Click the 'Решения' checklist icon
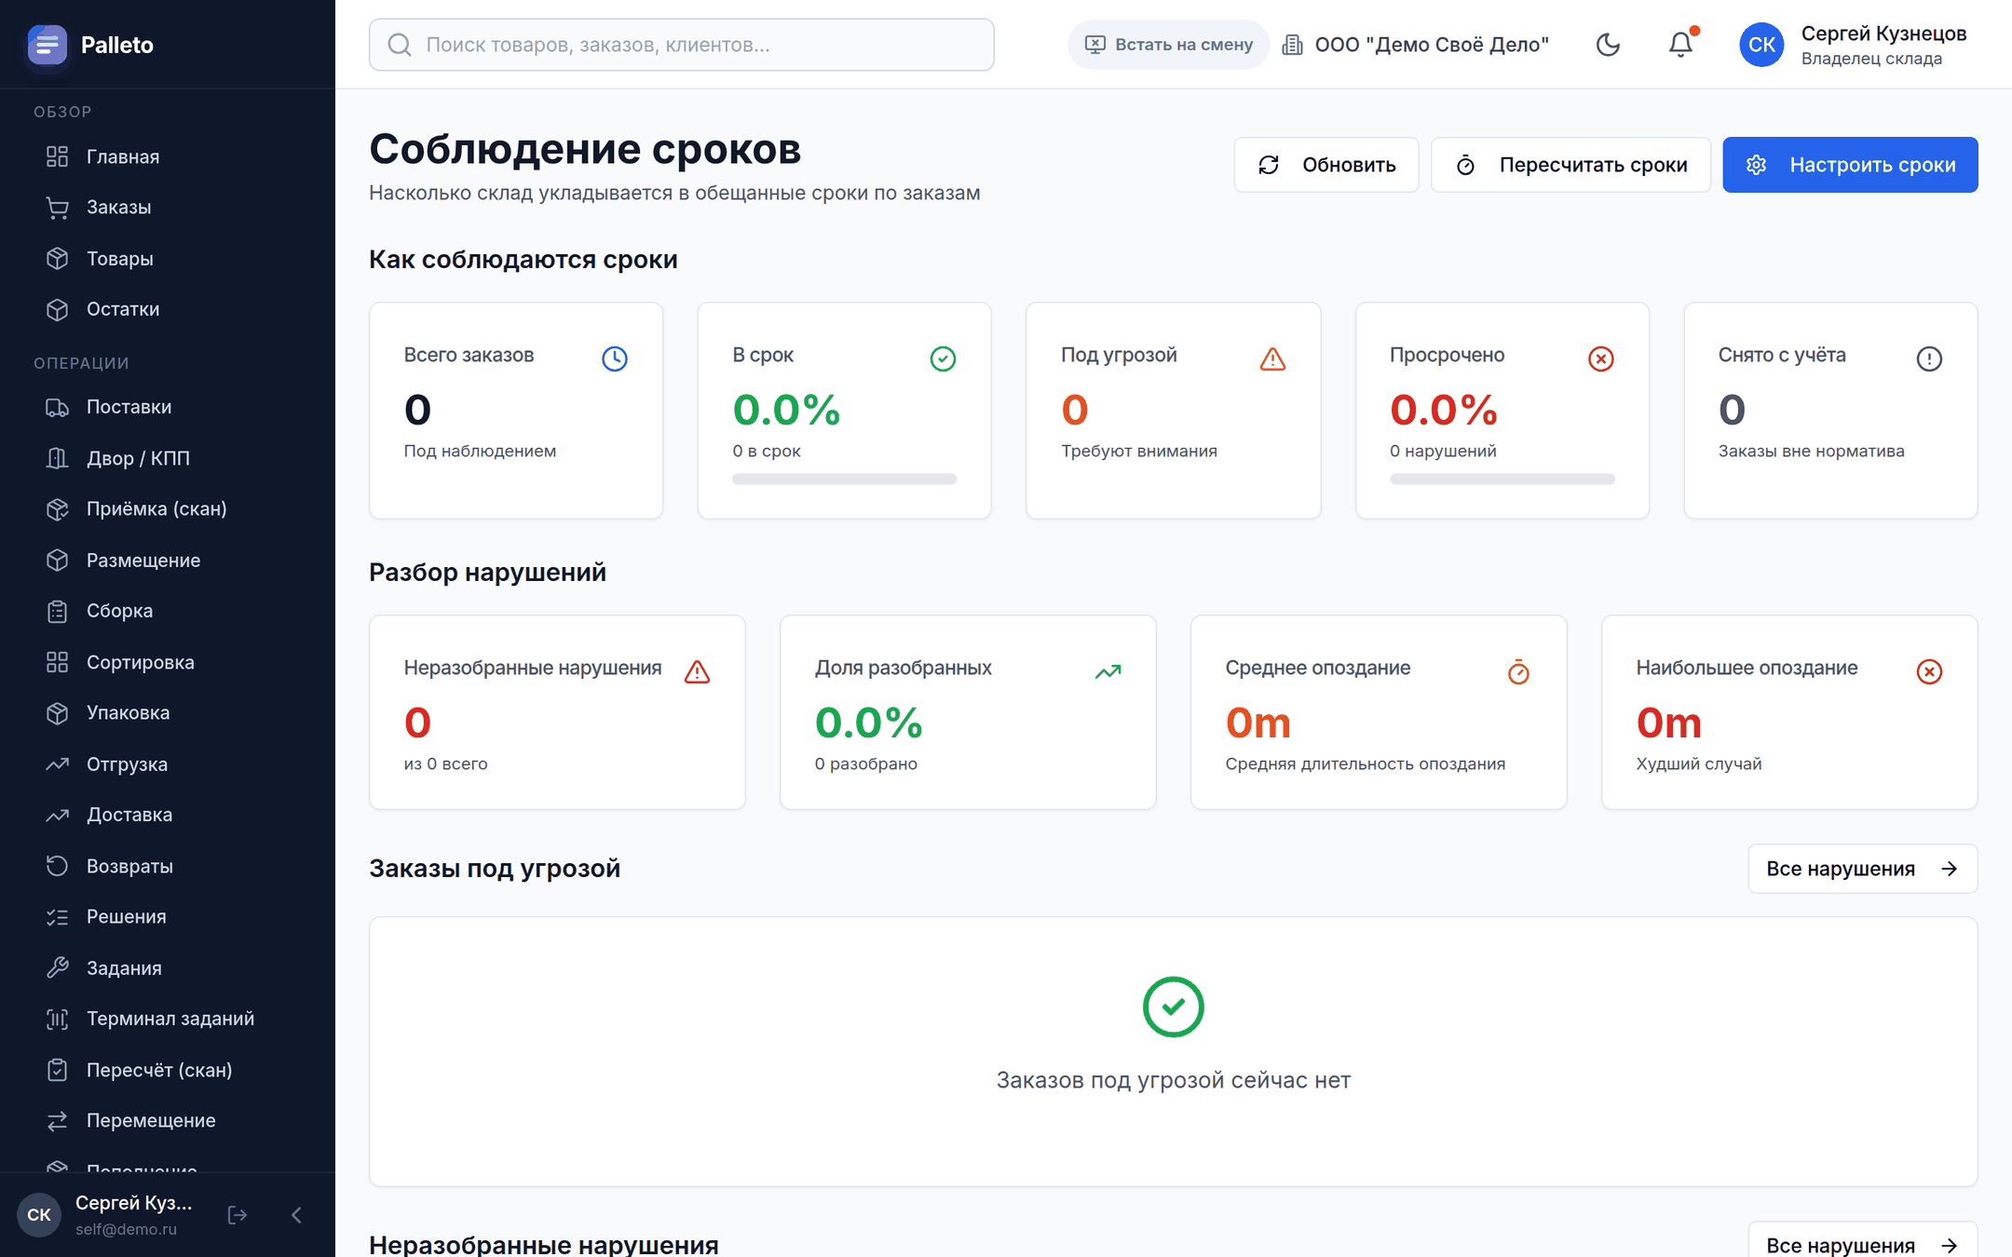2012x1257 pixels. coord(58,916)
